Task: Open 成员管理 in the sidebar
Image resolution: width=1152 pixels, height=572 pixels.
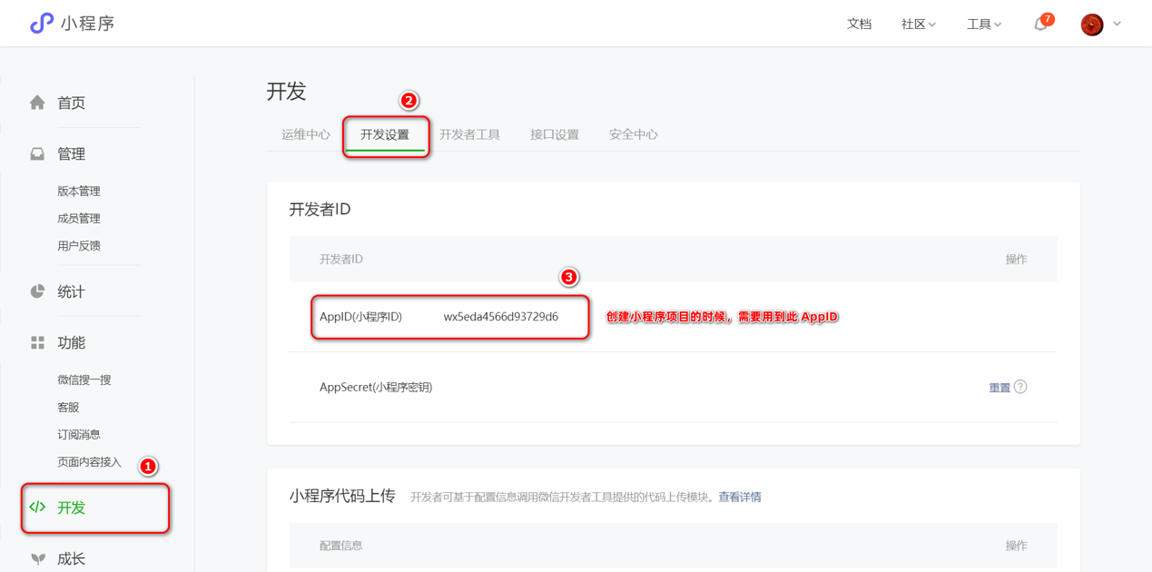Action: 79,219
